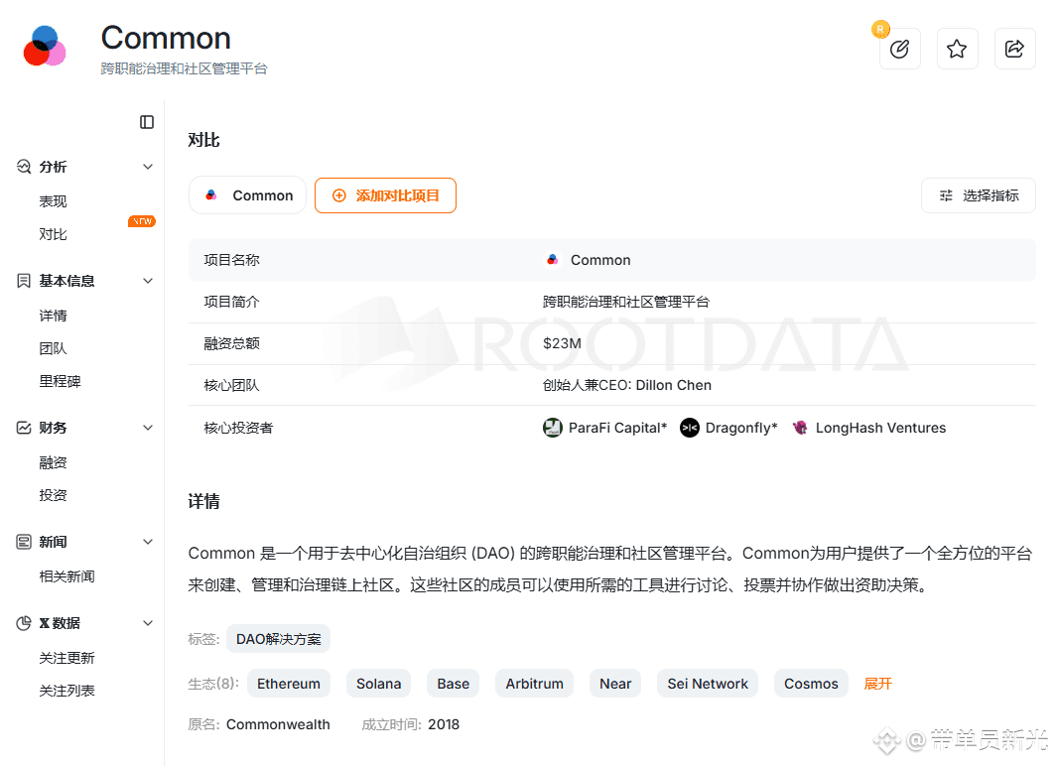Click the 2018 founding year value
This screenshot has width=1057, height=766.
click(x=444, y=725)
